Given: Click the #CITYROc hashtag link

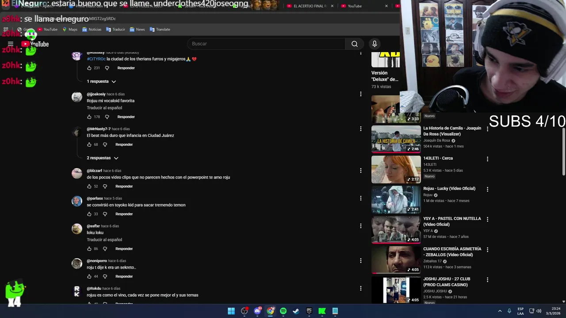Looking at the screenshot, I should [96, 59].
